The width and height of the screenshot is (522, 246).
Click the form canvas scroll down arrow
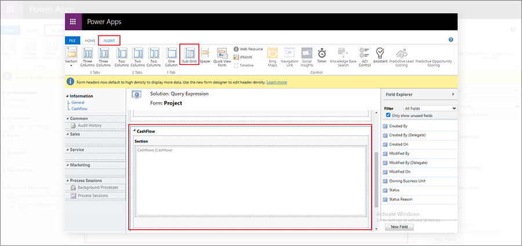(376, 229)
